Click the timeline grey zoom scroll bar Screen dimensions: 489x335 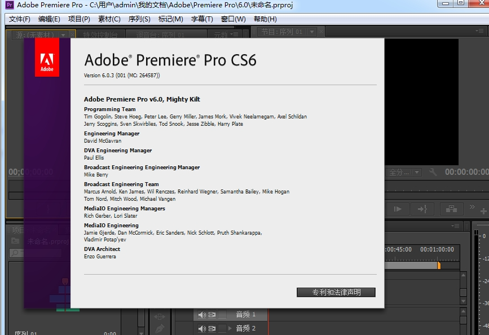tap(411, 266)
